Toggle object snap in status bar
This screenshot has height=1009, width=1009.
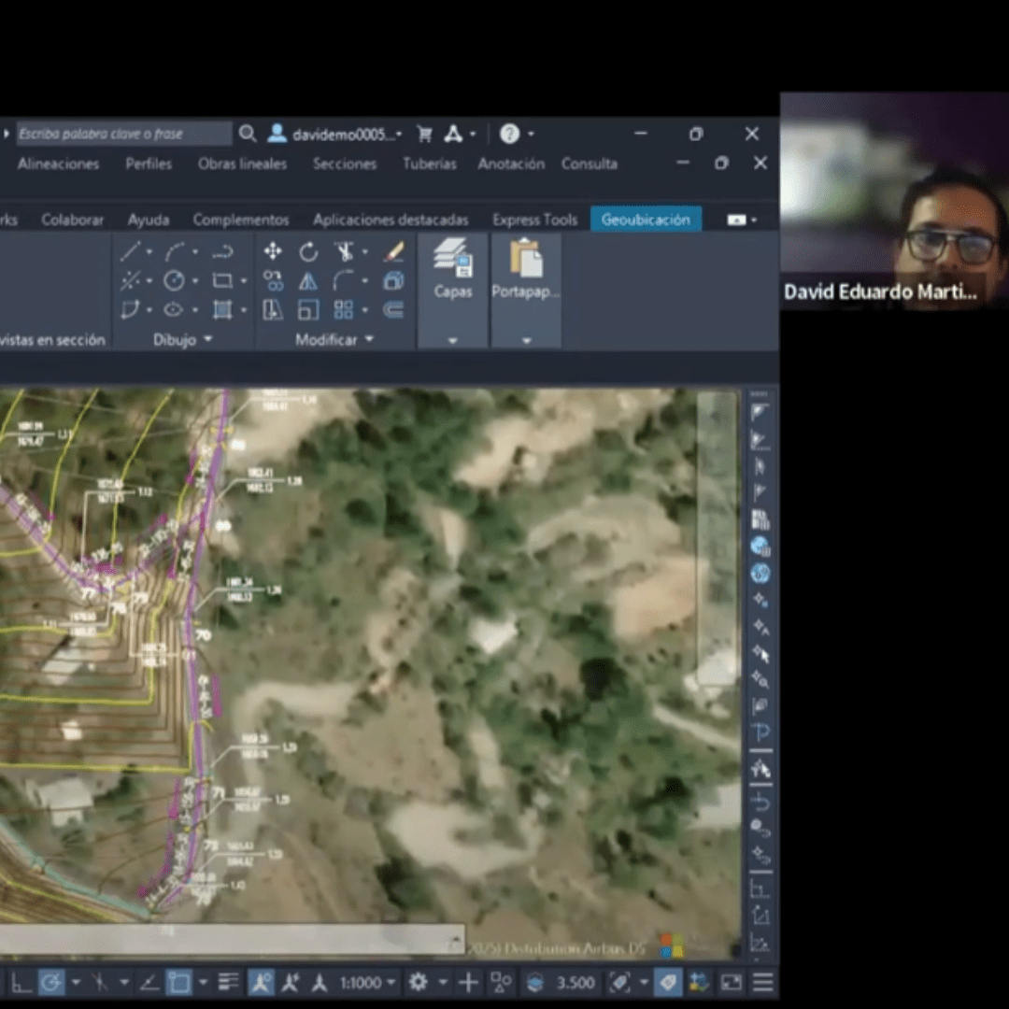(x=178, y=982)
